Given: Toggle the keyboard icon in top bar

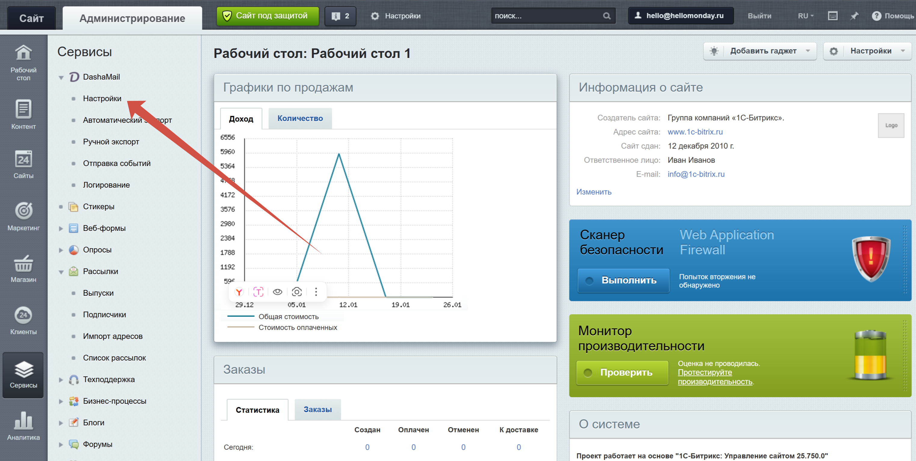Looking at the screenshot, I should [x=832, y=16].
